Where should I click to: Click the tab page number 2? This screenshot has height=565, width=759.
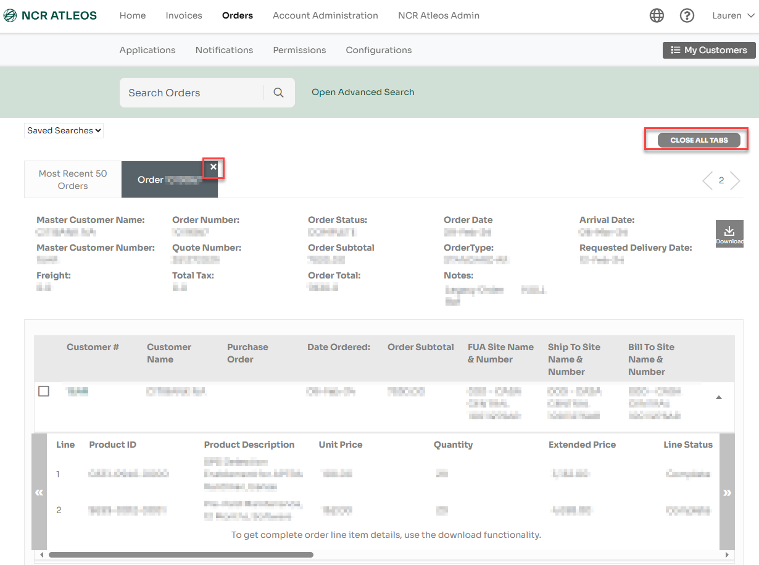721,180
